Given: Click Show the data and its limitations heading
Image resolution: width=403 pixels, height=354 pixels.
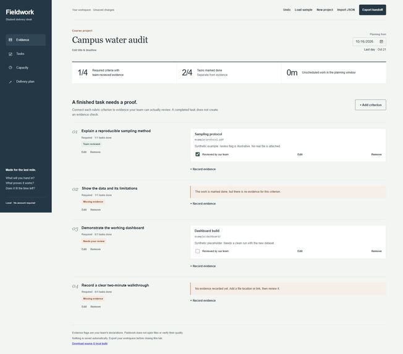Looking at the screenshot, I should pos(109,188).
